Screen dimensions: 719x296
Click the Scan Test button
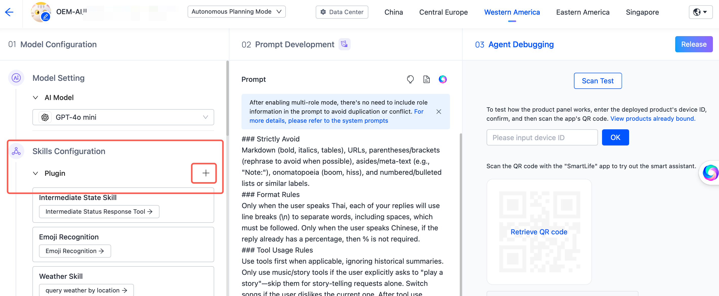[597, 81]
